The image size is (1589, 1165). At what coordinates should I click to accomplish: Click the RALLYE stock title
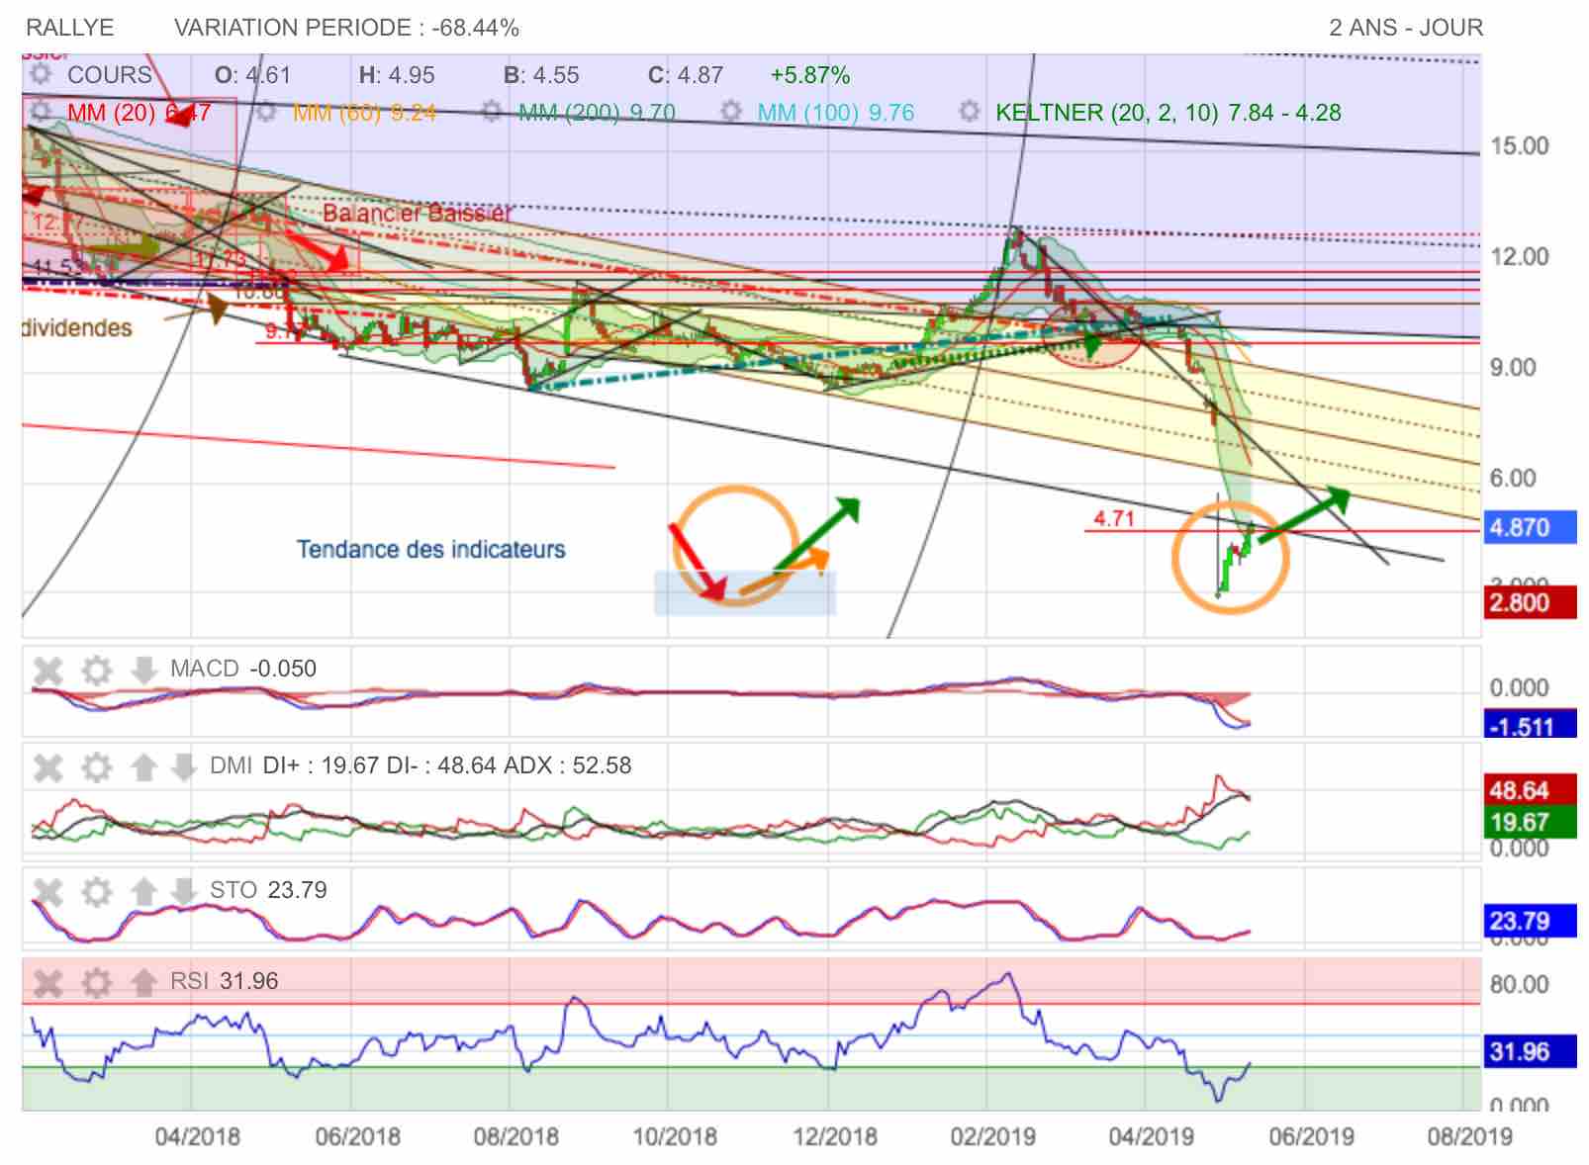pyautogui.click(x=70, y=28)
